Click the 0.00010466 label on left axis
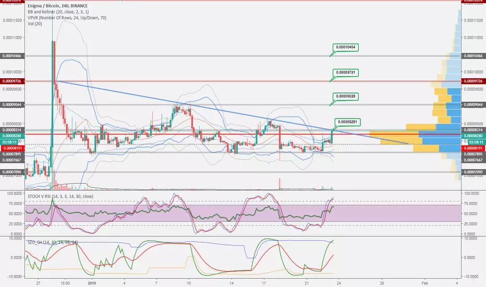Screen dimensions: 486x287 tap(13, 56)
